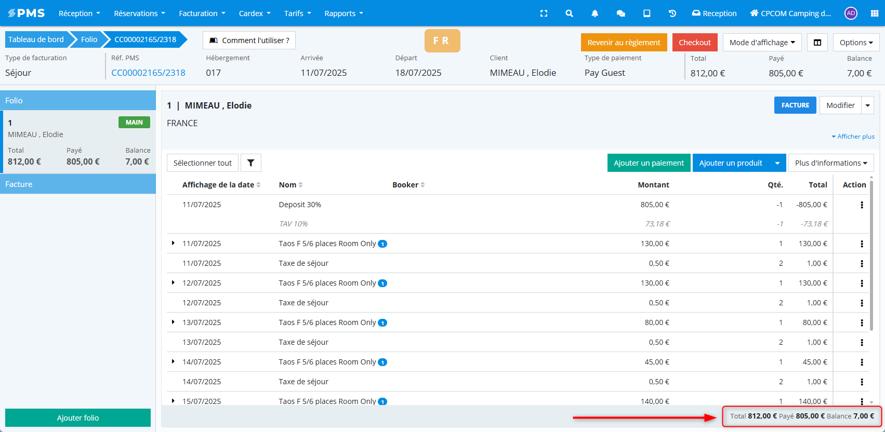
Task: Open Mode d'affichage dropdown
Action: click(x=762, y=43)
